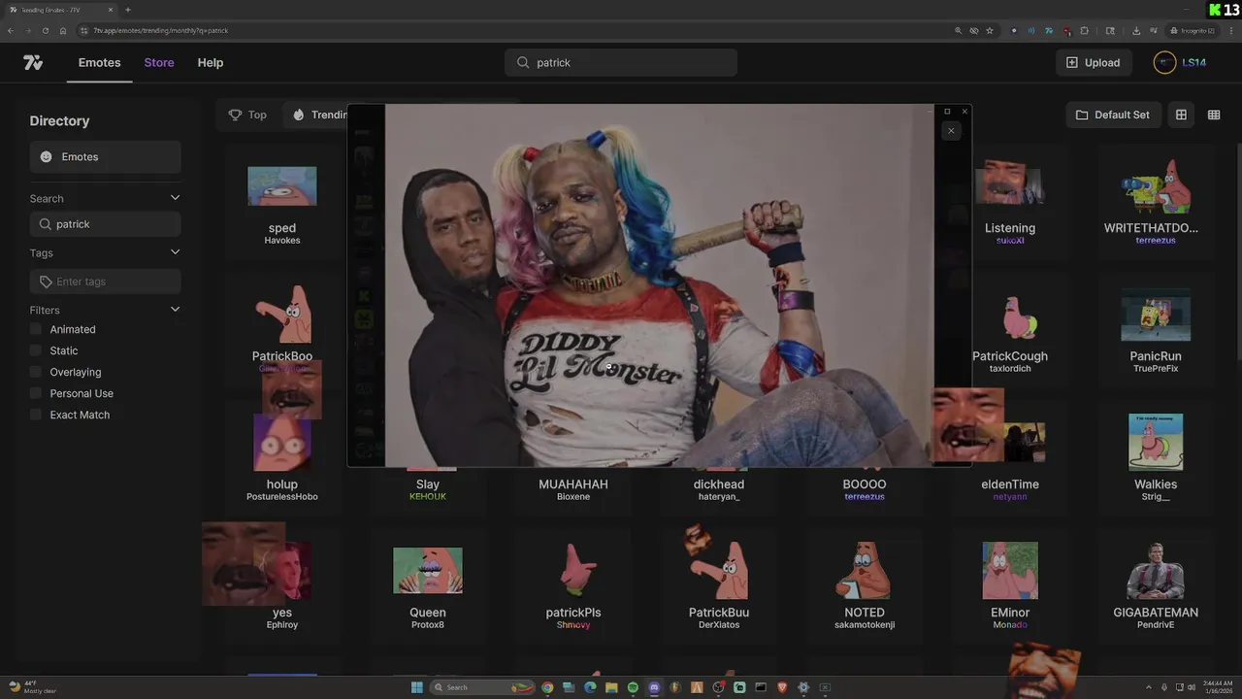This screenshot has height=699, width=1242.
Task: Click the Havokes author name under sped
Action: pyautogui.click(x=282, y=241)
